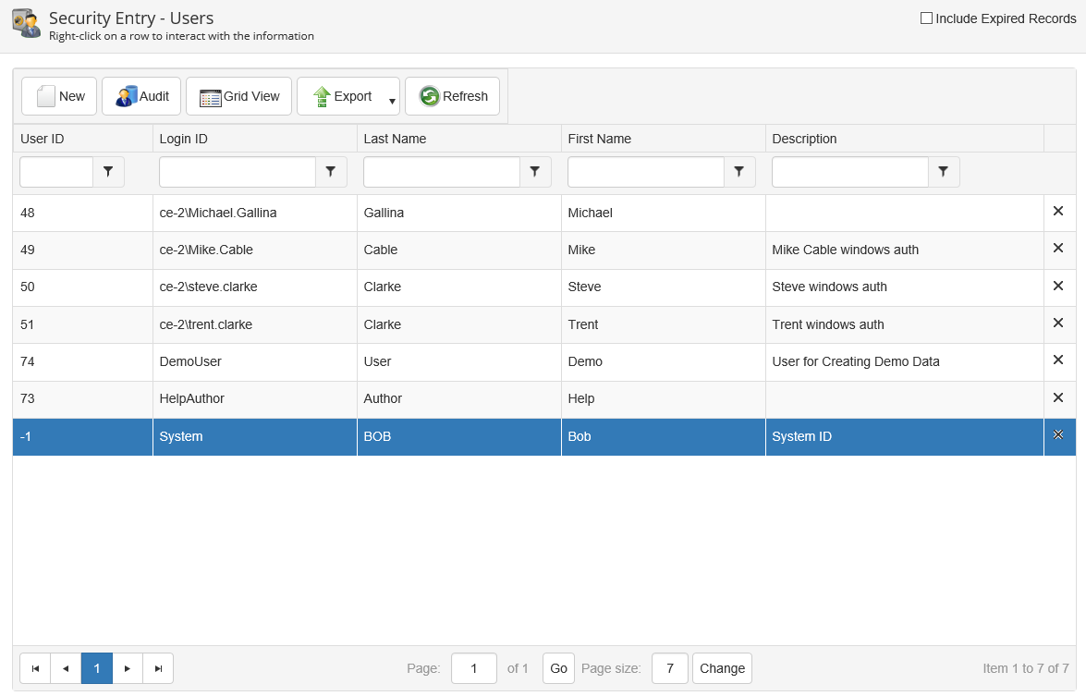This screenshot has width=1086, height=696.
Task: Expand the Export dropdown arrow
Action: (x=392, y=101)
